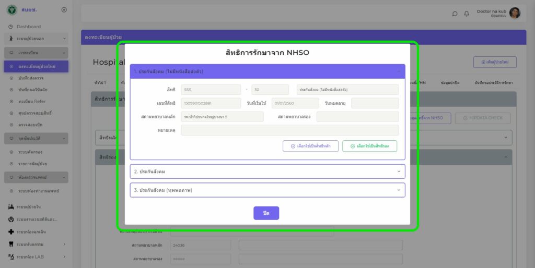Expand section 2. ประกันสังคม

[x=267, y=172]
